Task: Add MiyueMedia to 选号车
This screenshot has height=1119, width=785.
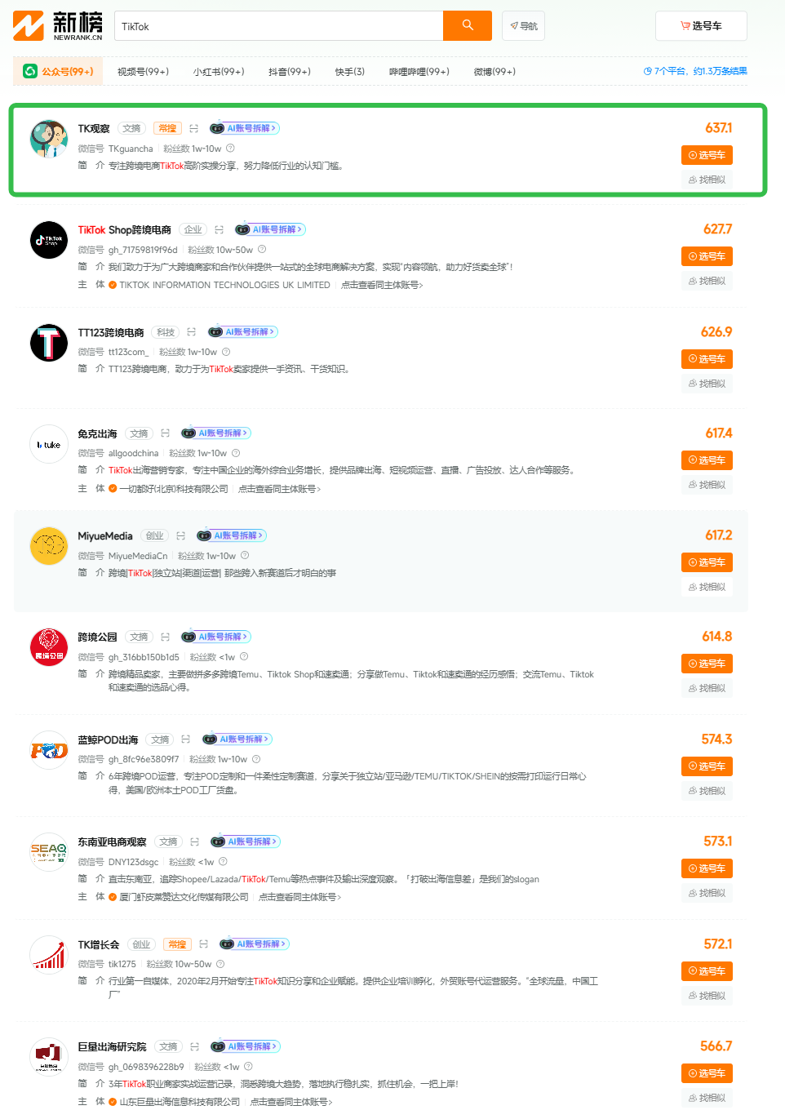Action: click(x=707, y=562)
